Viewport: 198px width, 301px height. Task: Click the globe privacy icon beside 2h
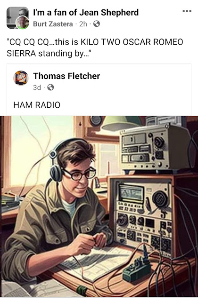(97, 24)
